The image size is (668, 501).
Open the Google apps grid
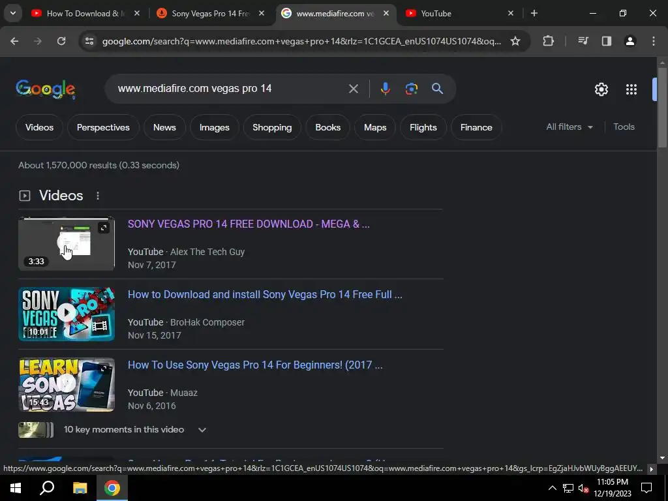point(631,89)
